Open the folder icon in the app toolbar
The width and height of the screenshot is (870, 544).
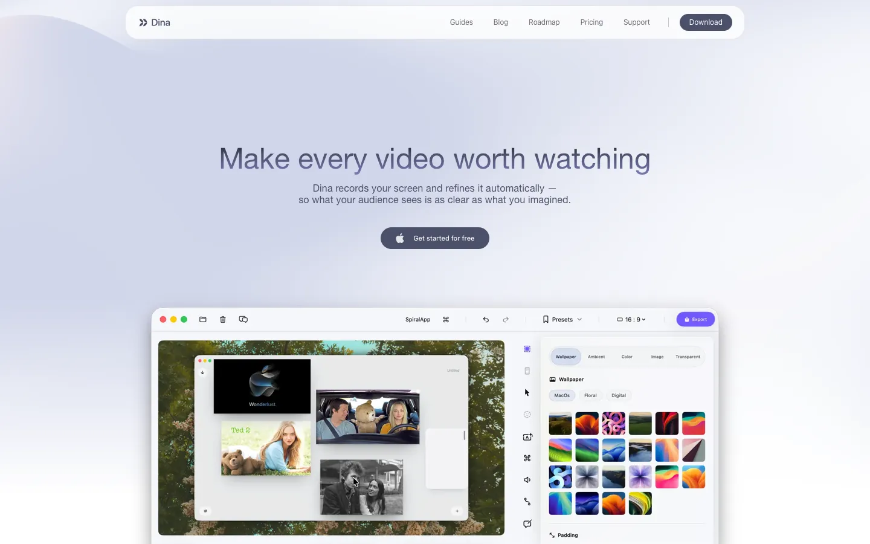[203, 319]
